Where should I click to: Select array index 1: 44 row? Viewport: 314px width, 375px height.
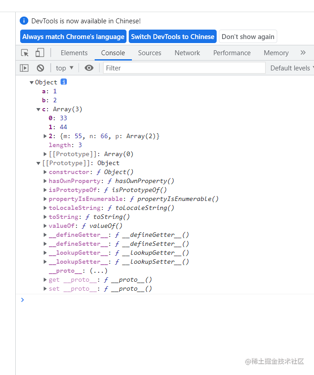pyautogui.click(x=58, y=127)
